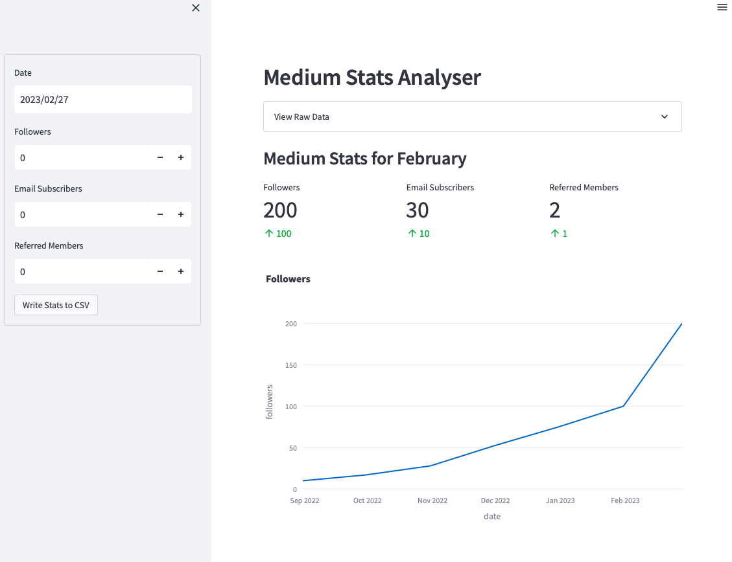Viewport: 732px width, 562px height.
Task: Click the Followers chart line peak
Action: [681, 324]
